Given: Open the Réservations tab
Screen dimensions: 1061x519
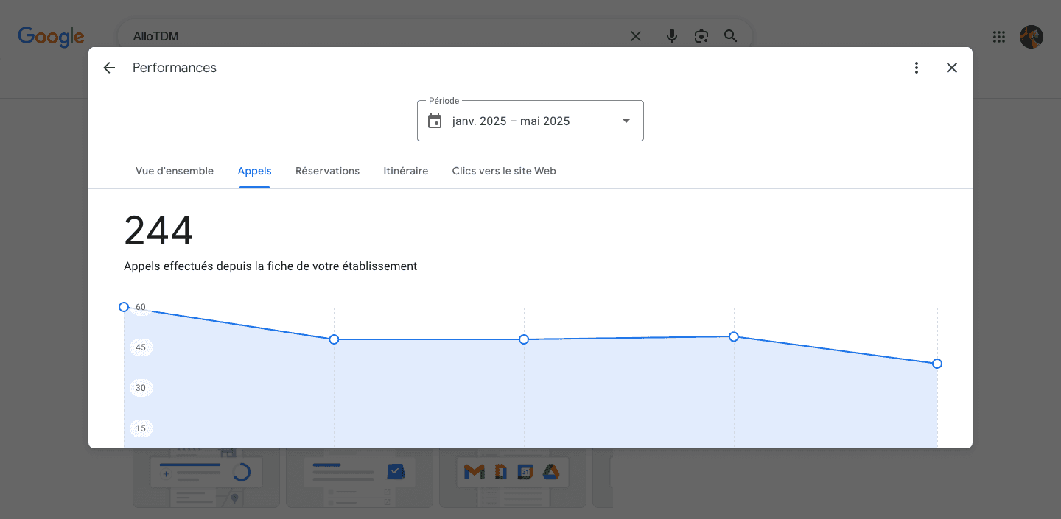Looking at the screenshot, I should (x=327, y=171).
